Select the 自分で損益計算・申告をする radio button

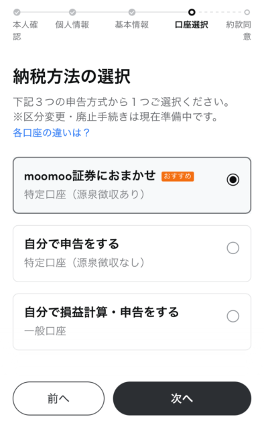pos(233,316)
